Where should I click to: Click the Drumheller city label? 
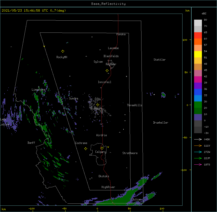pos(161,123)
